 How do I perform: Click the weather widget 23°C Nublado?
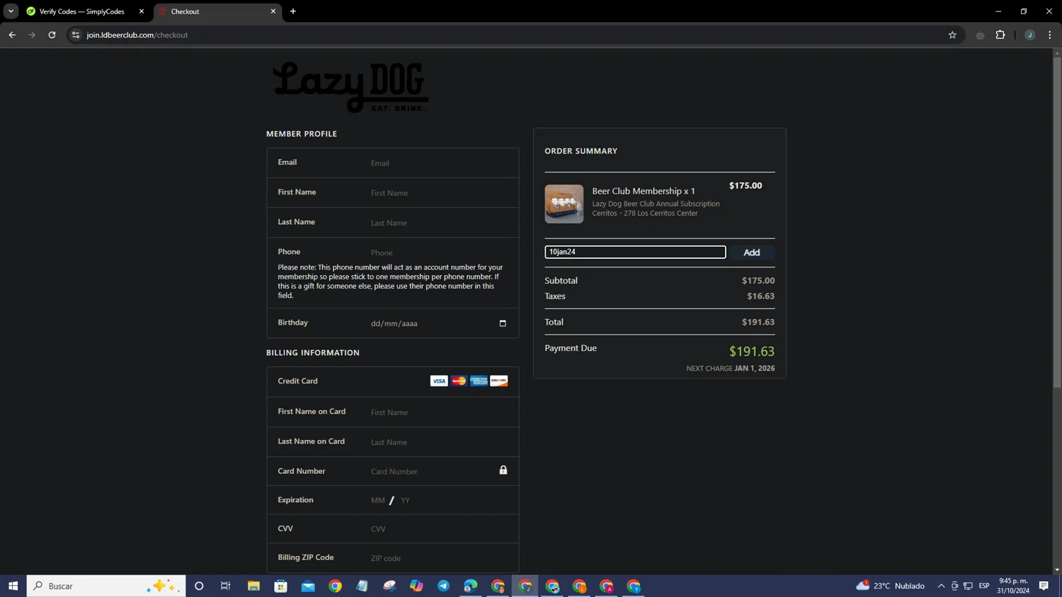pos(890,586)
